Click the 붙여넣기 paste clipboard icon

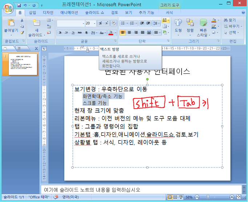11,23
